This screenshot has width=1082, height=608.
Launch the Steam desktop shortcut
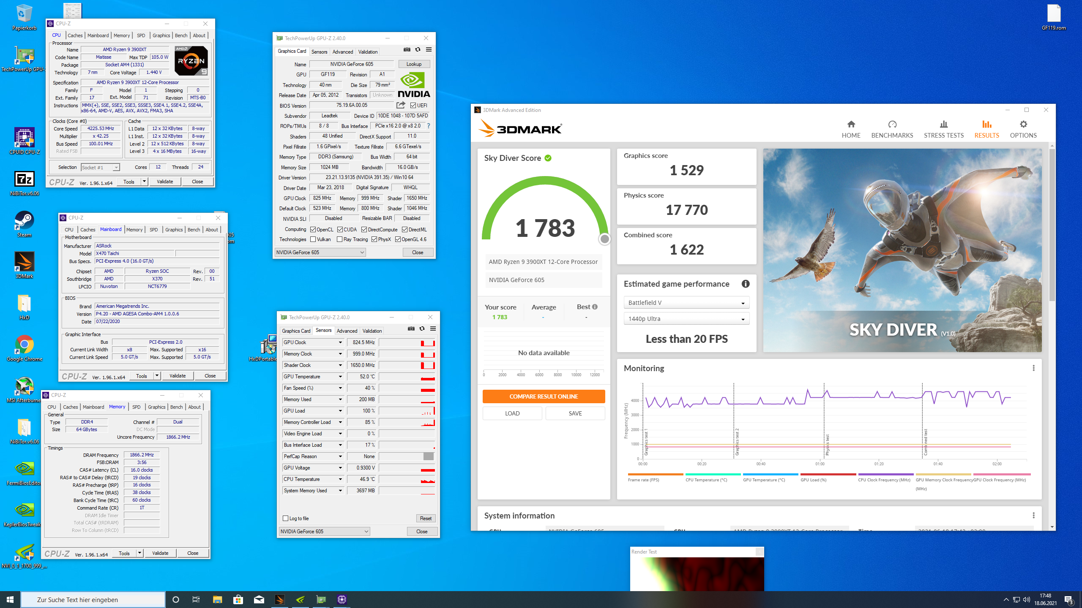(x=24, y=224)
